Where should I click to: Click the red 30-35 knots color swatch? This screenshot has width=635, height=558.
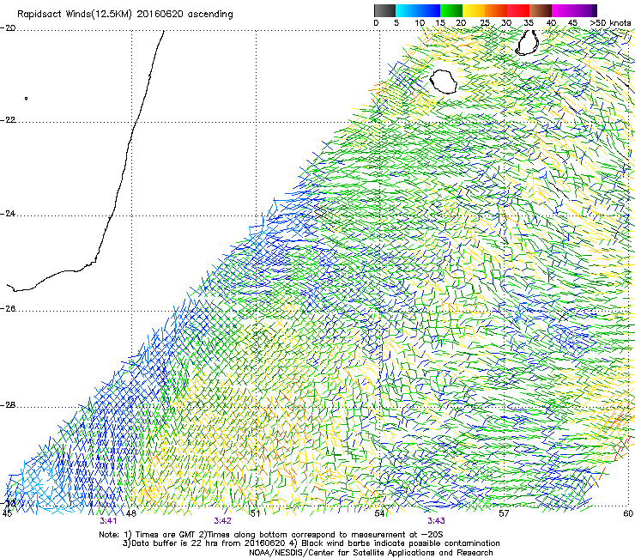click(x=518, y=10)
